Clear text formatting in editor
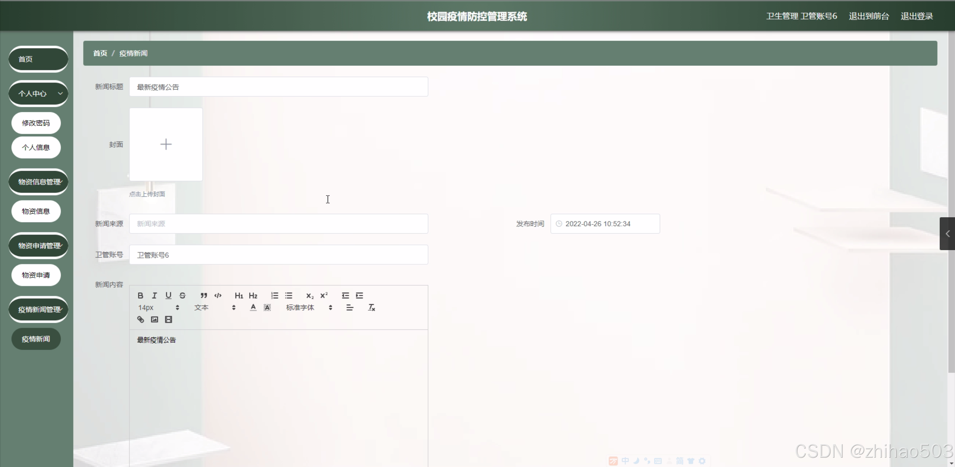Screen dimensions: 955x467 point(371,307)
